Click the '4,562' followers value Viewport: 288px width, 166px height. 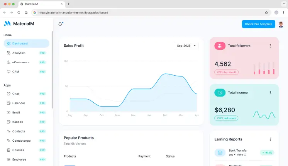223,64
